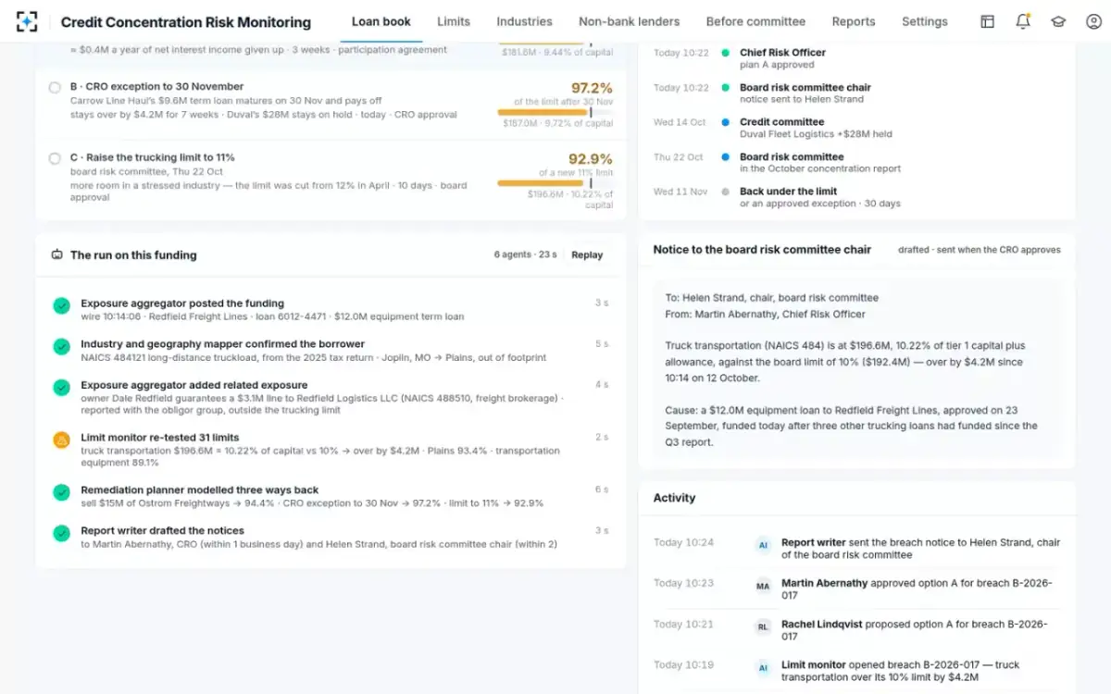Click the green check for 'Report writer drafted the notices'
Image resolution: width=1111 pixels, height=694 pixels.
point(61,533)
